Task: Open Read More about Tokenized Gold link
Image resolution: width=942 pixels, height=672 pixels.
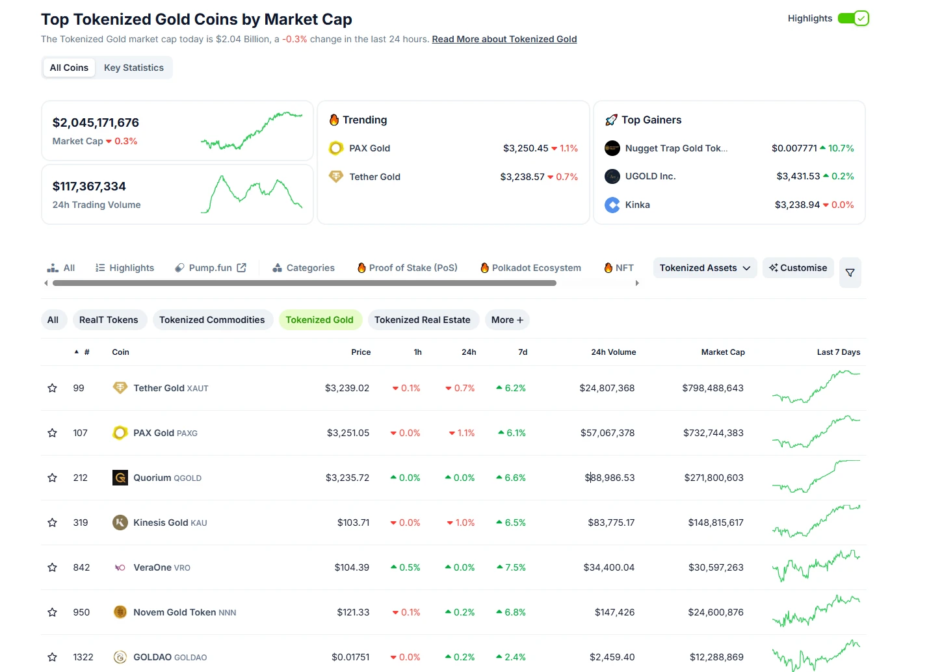Action: point(504,39)
